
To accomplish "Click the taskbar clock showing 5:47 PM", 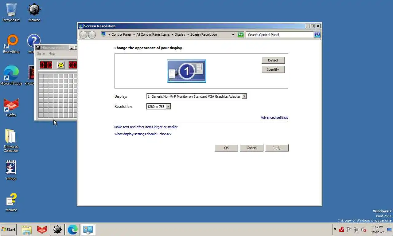I will click(377, 230).
